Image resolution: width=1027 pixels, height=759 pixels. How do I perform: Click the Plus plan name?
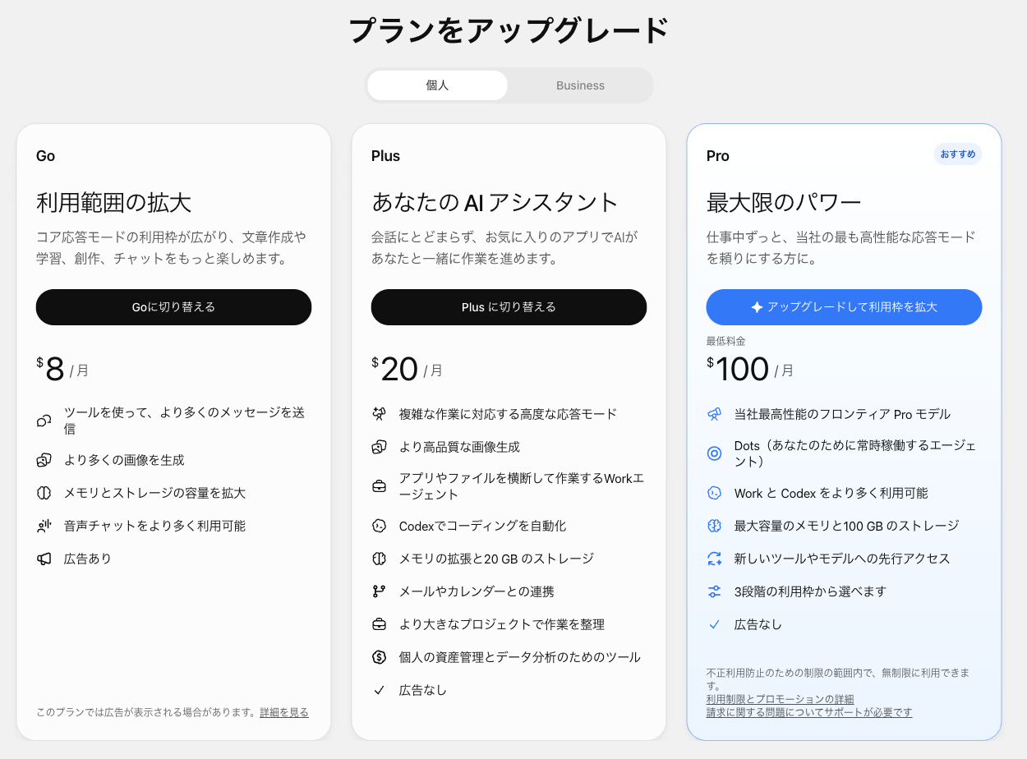(385, 156)
